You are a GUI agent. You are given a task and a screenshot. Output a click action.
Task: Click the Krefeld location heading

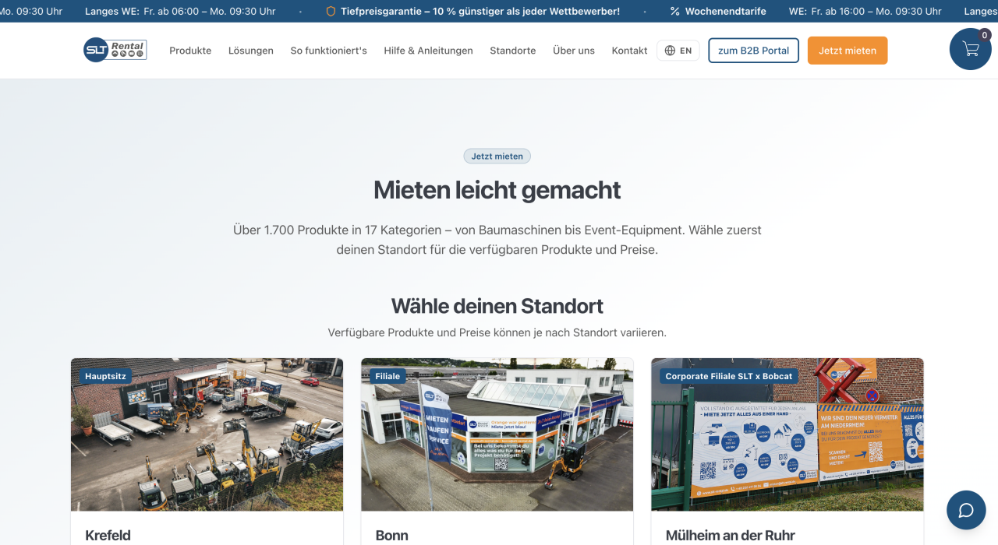point(108,535)
